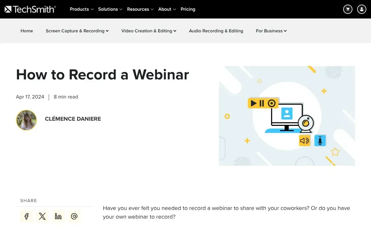Open Video Creation & Editing submenu
This screenshot has width=371, height=231.
pos(149,31)
